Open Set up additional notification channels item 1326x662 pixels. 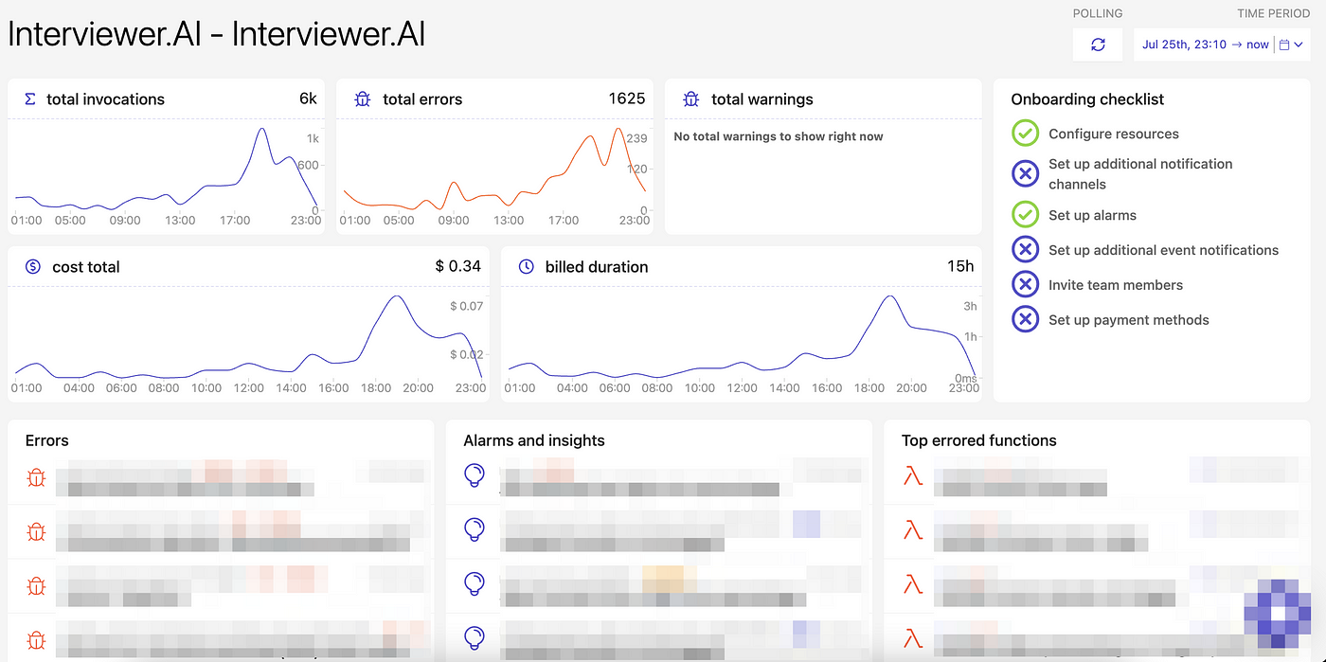1140,173
